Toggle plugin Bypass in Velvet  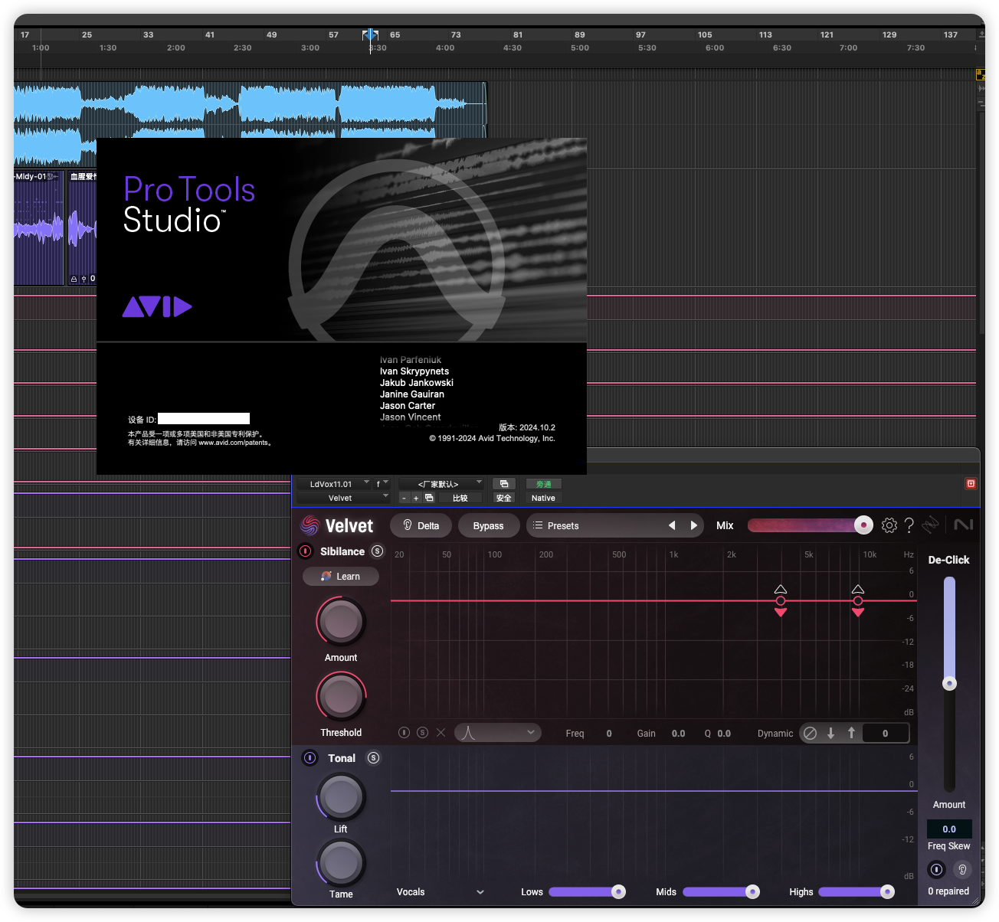488,525
